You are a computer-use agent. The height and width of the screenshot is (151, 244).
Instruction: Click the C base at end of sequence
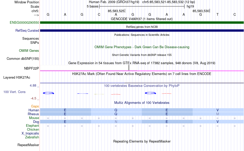click(234, 14)
